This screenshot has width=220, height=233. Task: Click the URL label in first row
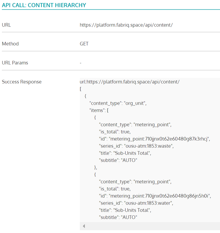pos(6,25)
